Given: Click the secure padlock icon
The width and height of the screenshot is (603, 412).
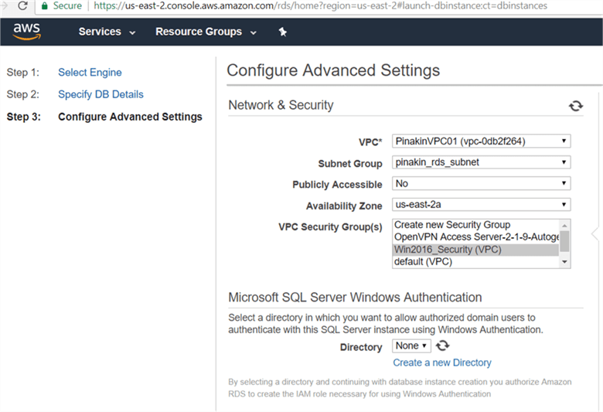Looking at the screenshot, I should point(45,5).
